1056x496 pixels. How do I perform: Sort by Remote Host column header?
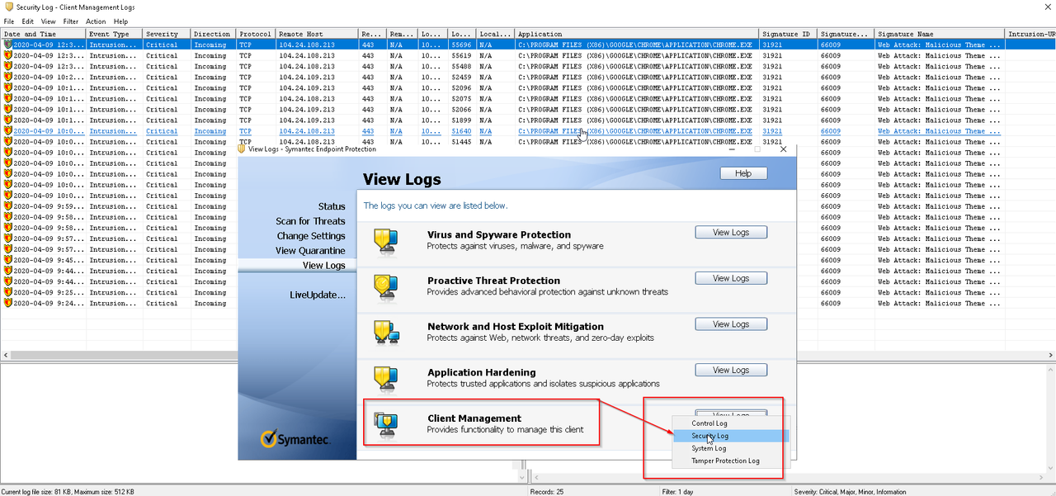coord(317,34)
